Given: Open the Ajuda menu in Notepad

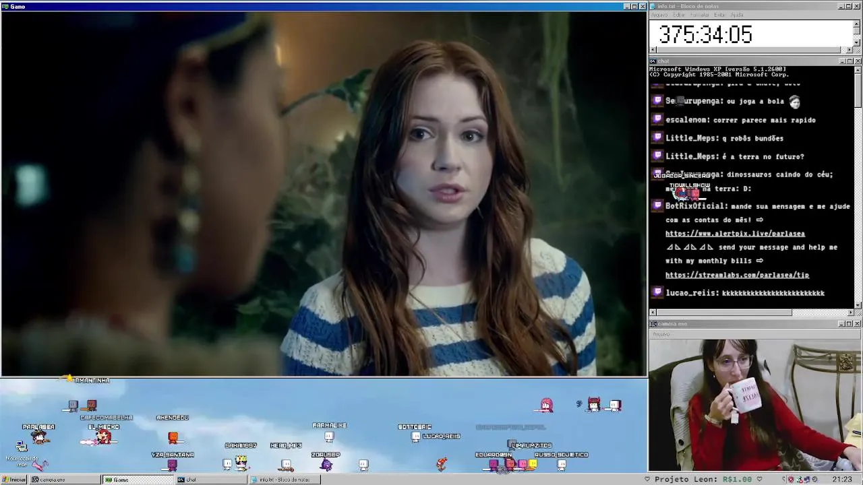Looking at the screenshot, I should (x=737, y=15).
